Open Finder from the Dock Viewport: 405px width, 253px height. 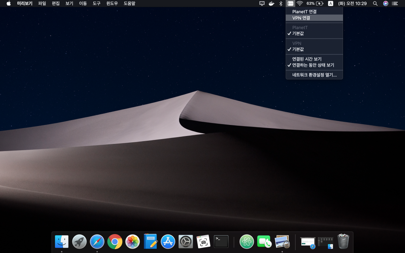click(62, 242)
